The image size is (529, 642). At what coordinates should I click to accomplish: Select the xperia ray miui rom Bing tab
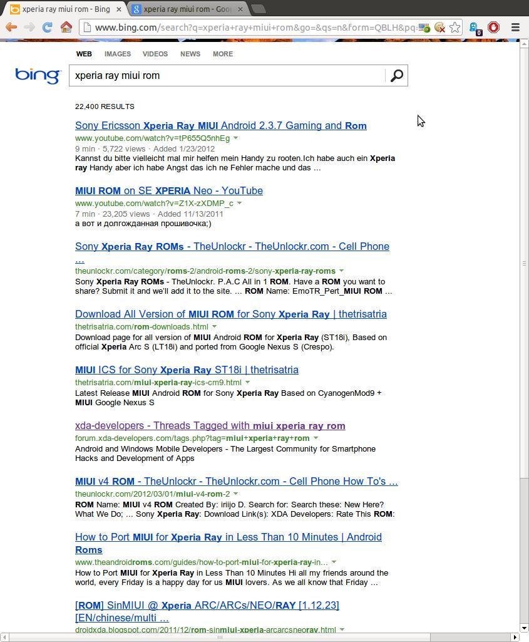(x=66, y=9)
